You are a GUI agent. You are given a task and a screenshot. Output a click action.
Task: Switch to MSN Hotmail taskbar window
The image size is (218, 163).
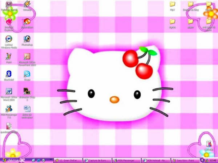coord(156,160)
